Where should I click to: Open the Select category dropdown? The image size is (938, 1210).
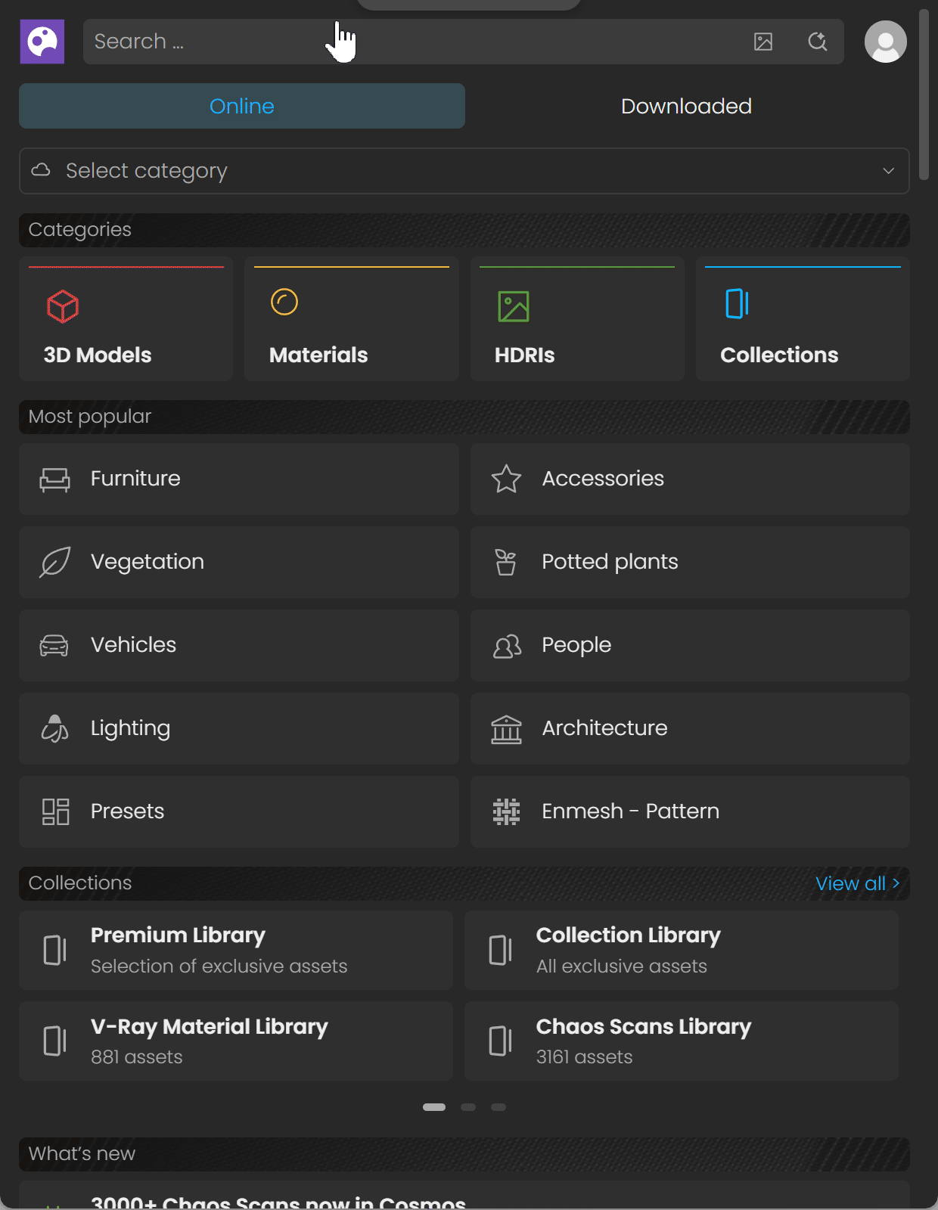[x=464, y=171]
